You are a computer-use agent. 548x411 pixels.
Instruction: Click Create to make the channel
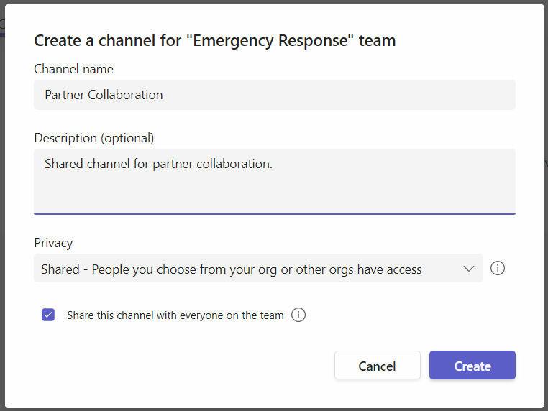(472, 366)
